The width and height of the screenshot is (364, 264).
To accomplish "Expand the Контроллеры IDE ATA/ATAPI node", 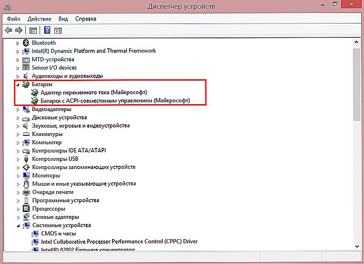I will [18, 151].
